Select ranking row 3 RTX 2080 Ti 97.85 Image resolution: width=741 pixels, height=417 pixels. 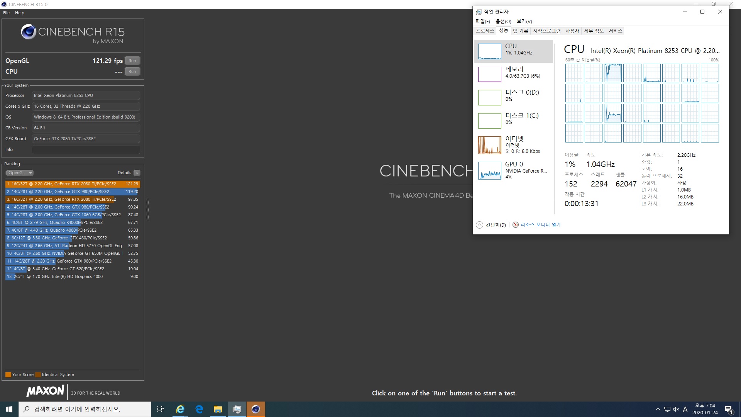(x=73, y=199)
